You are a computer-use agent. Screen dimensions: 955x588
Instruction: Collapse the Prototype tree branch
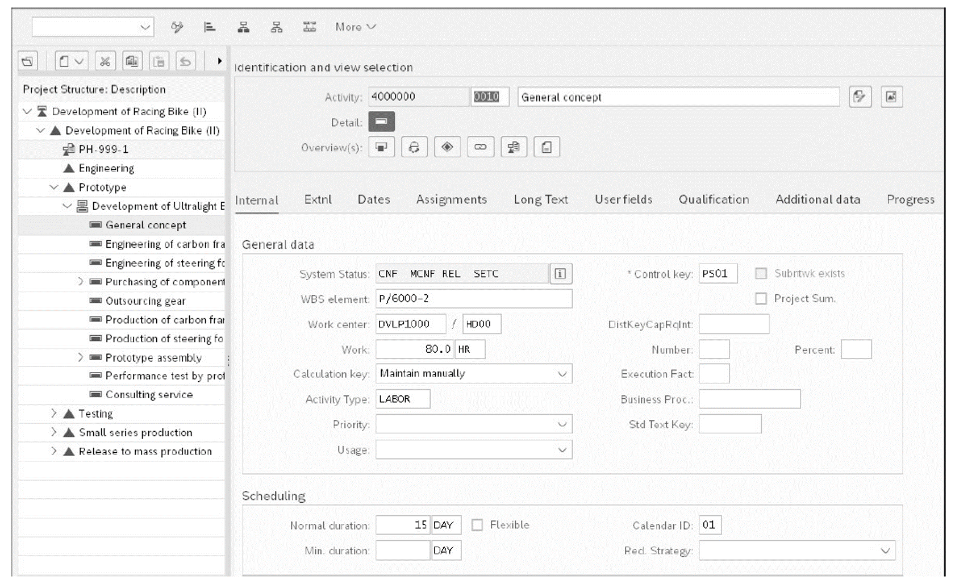(x=55, y=187)
